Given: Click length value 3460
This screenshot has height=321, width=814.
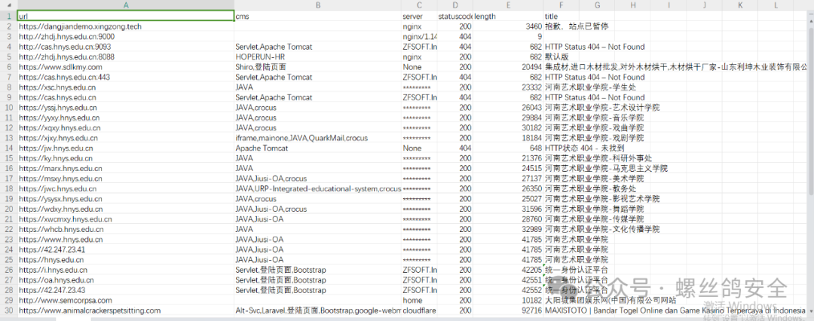Looking at the screenshot, I should pyautogui.click(x=508, y=26).
